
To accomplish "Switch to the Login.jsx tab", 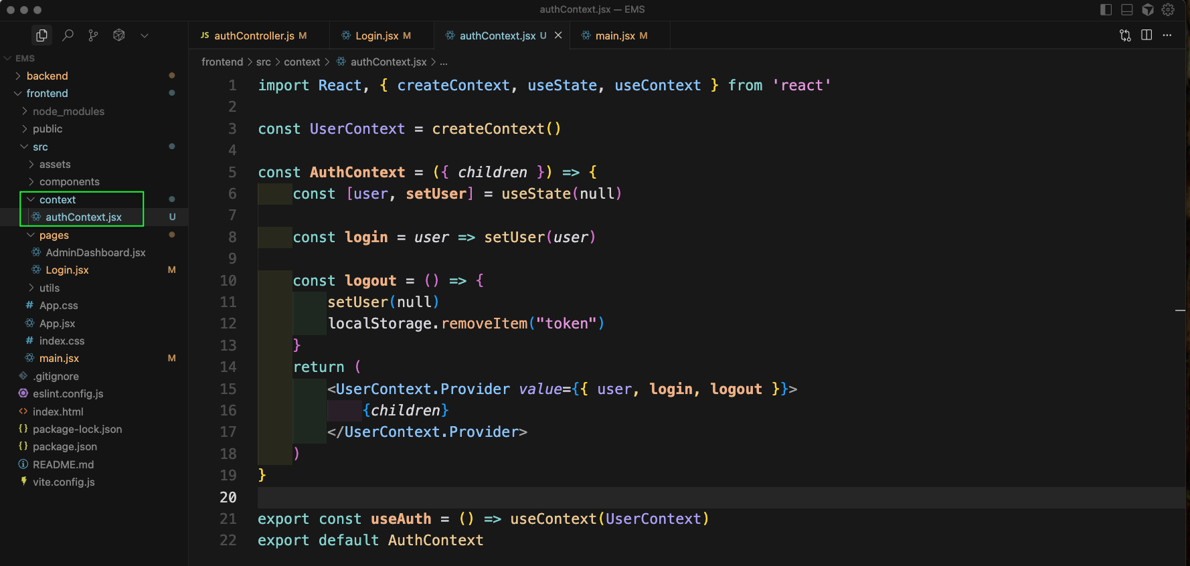I will (381, 35).
